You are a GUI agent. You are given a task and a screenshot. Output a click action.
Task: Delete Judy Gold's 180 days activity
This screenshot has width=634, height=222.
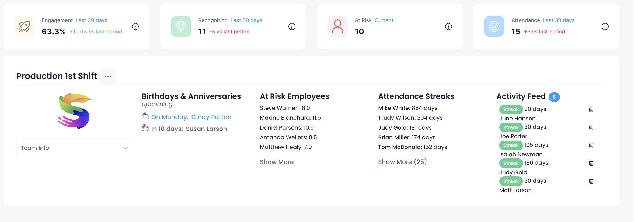(x=591, y=163)
